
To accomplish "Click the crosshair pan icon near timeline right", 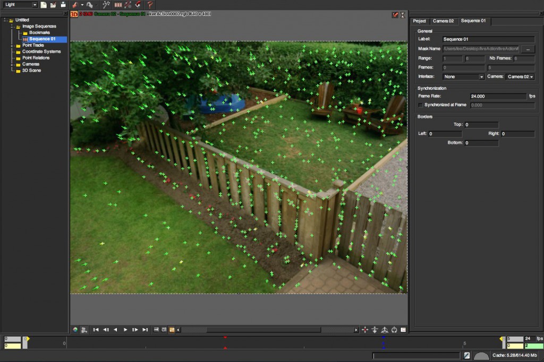I will (x=365, y=330).
